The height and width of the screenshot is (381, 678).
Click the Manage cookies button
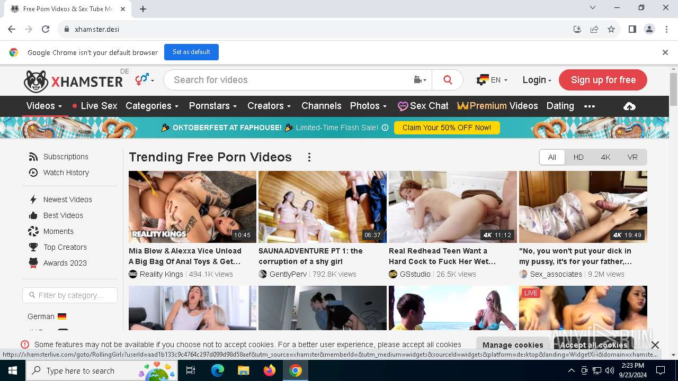pos(513,345)
